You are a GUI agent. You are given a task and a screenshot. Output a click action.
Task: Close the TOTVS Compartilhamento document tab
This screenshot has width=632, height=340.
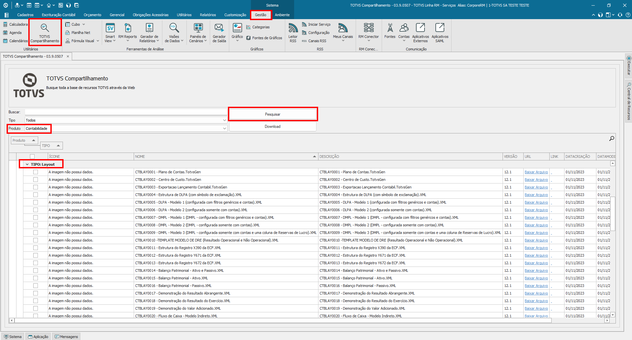(x=68, y=56)
